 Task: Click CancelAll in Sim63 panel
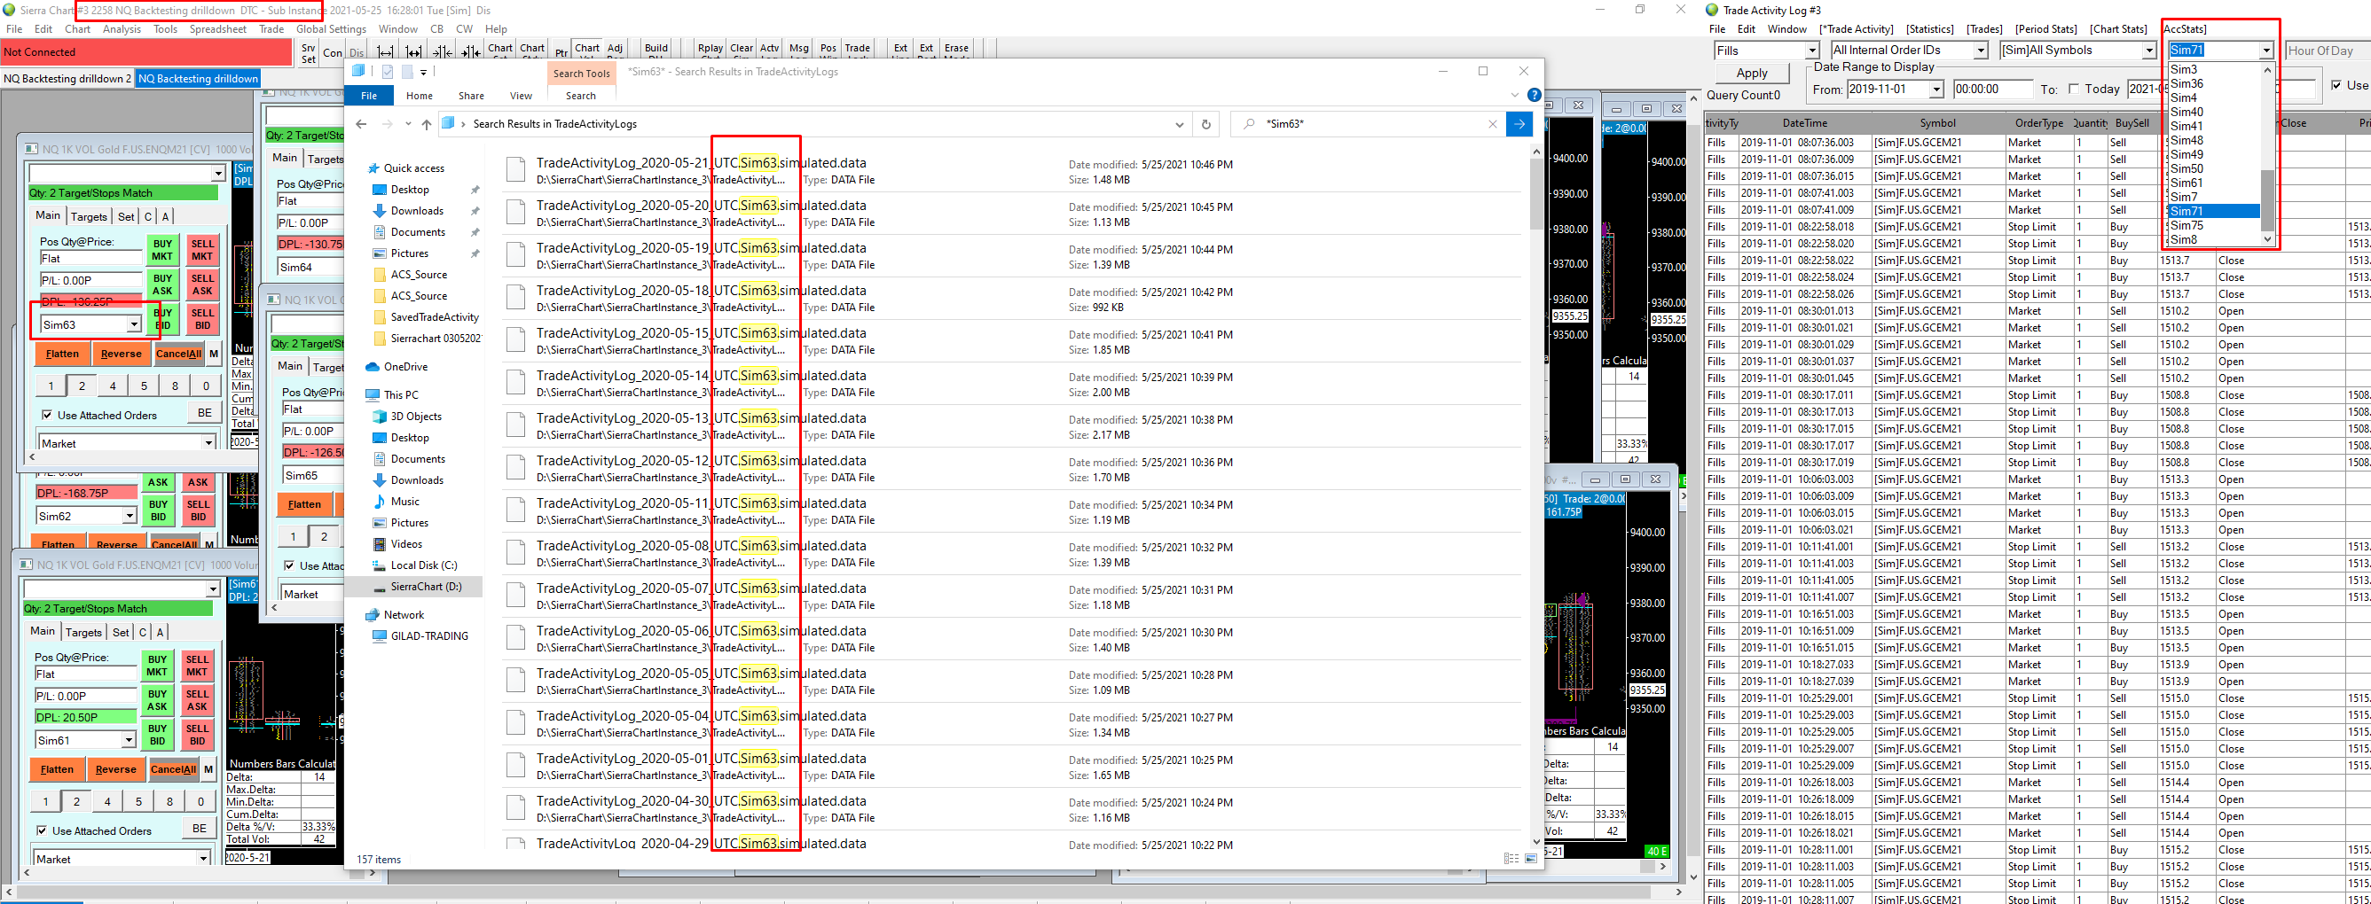[177, 354]
